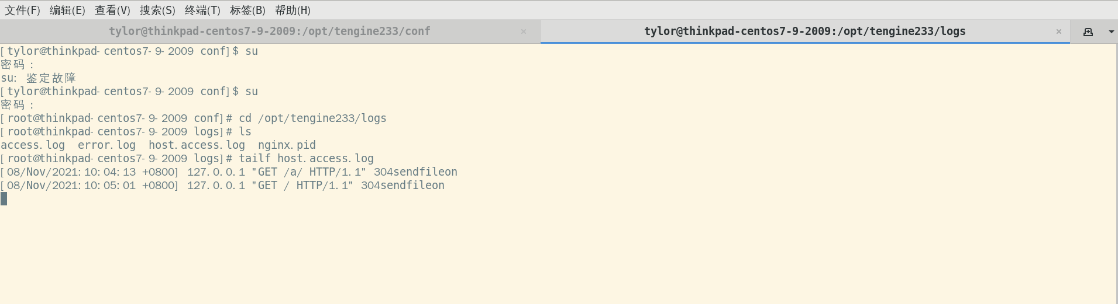Close the tengine233/logs tab
This screenshot has height=304, width=1118.
(x=1059, y=32)
